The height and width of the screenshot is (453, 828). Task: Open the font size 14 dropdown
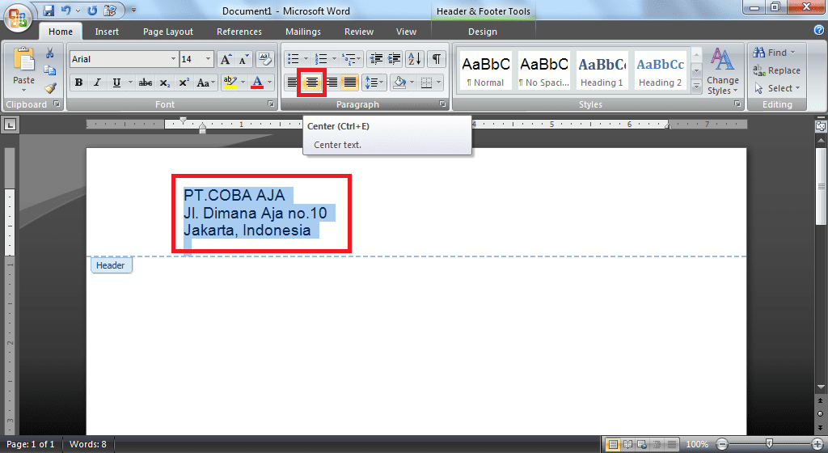click(208, 59)
